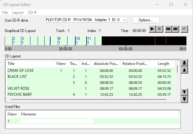This screenshot has width=193, height=134.
Task: Click the CD Layout vertical scrollbar
Action: [178, 69]
